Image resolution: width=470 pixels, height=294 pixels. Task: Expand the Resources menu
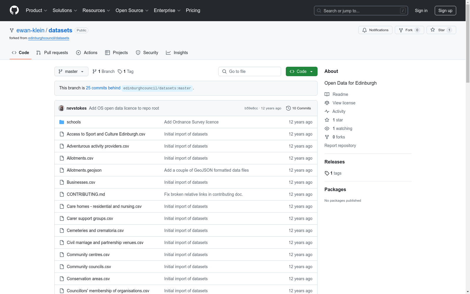coord(96,10)
